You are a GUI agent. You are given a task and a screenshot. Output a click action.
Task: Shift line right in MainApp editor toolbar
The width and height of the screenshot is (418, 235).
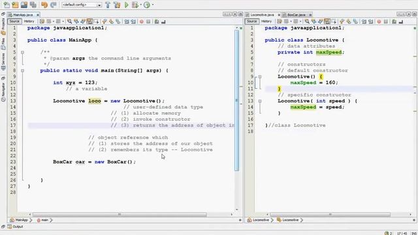coord(133,22)
